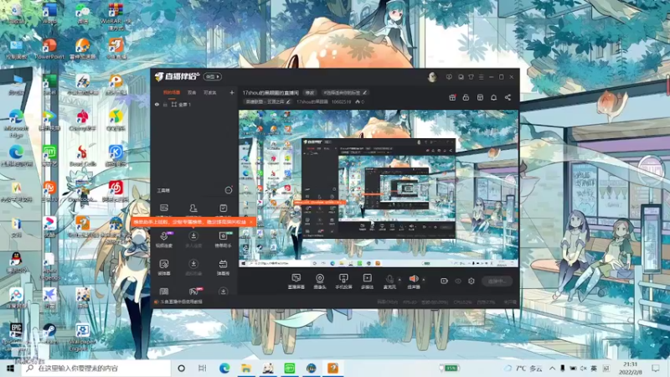Open the 多人连麦 download tool
This screenshot has height=377, width=670.
click(x=193, y=240)
